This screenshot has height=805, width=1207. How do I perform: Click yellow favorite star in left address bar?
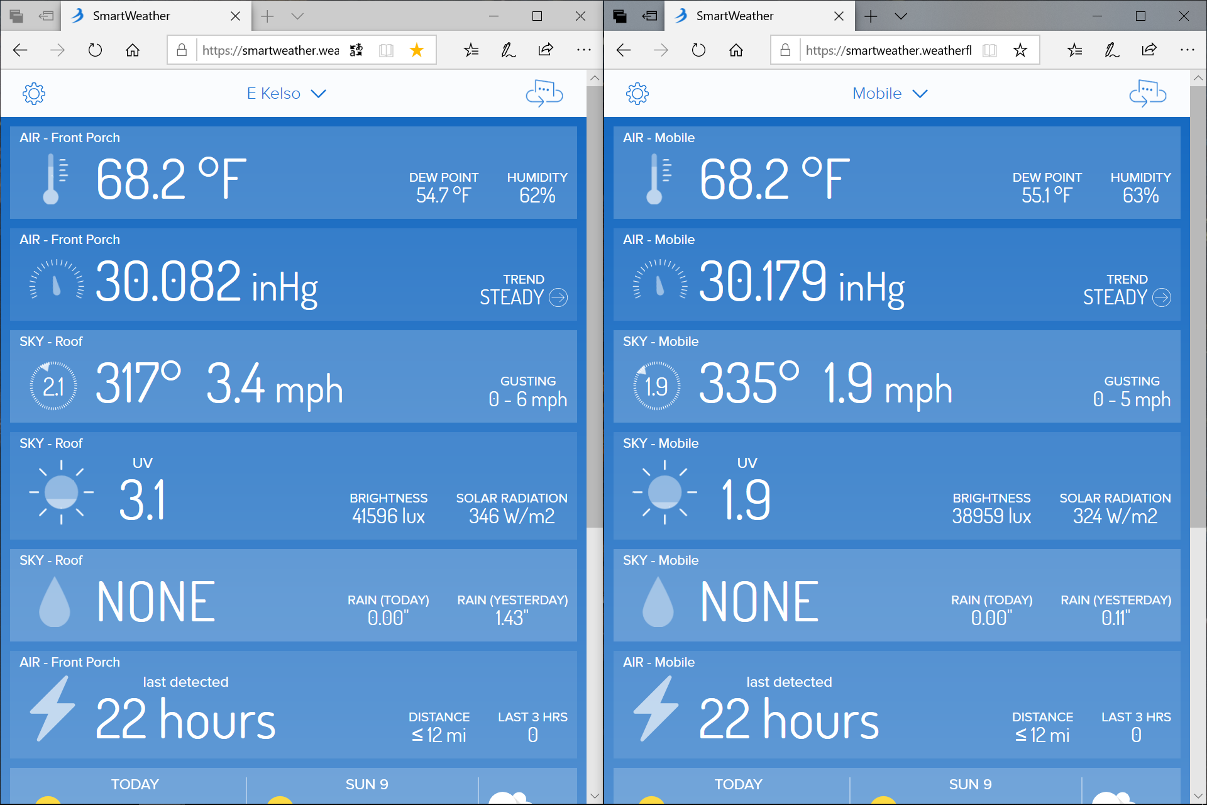click(x=417, y=50)
